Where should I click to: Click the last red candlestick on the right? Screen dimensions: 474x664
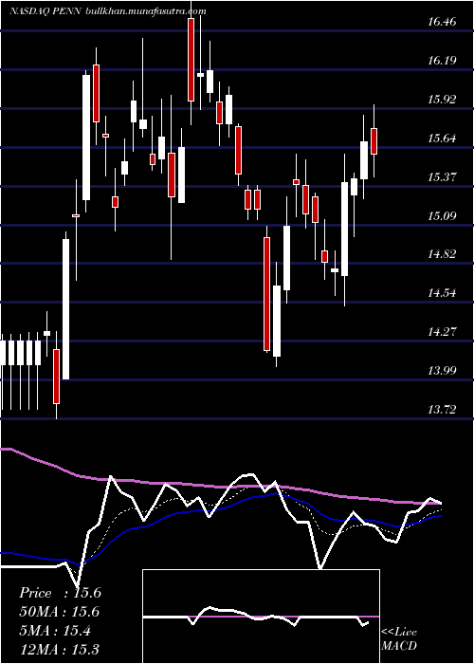tap(374, 141)
